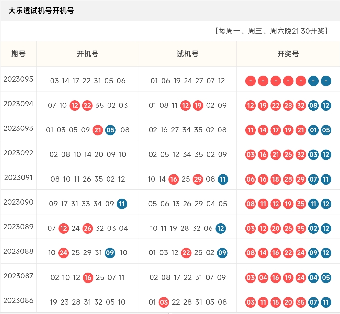The width and height of the screenshot is (340, 314).
Task: Click red ball 16 in 2023091 试机号
Action: tap(174, 179)
